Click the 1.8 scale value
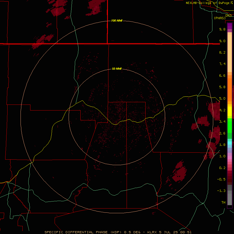The width and height of the screenshot is (234, 234). point(222,145)
